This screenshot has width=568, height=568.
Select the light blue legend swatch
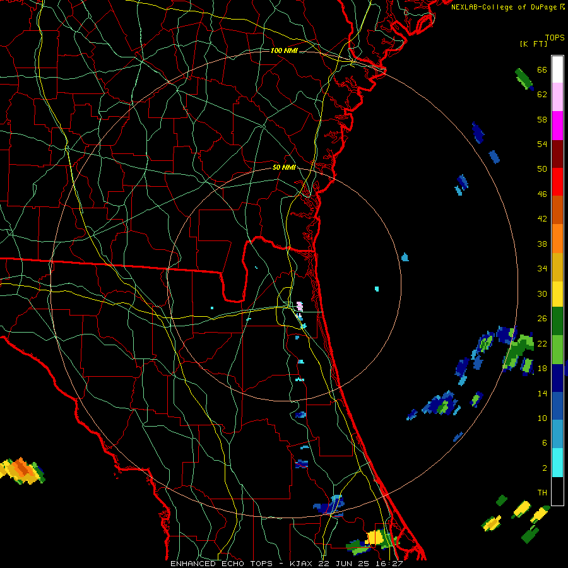(557, 434)
